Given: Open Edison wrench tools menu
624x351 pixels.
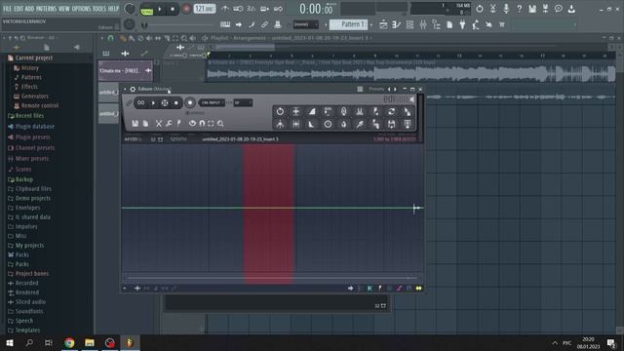Looking at the screenshot, I should tap(169, 124).
